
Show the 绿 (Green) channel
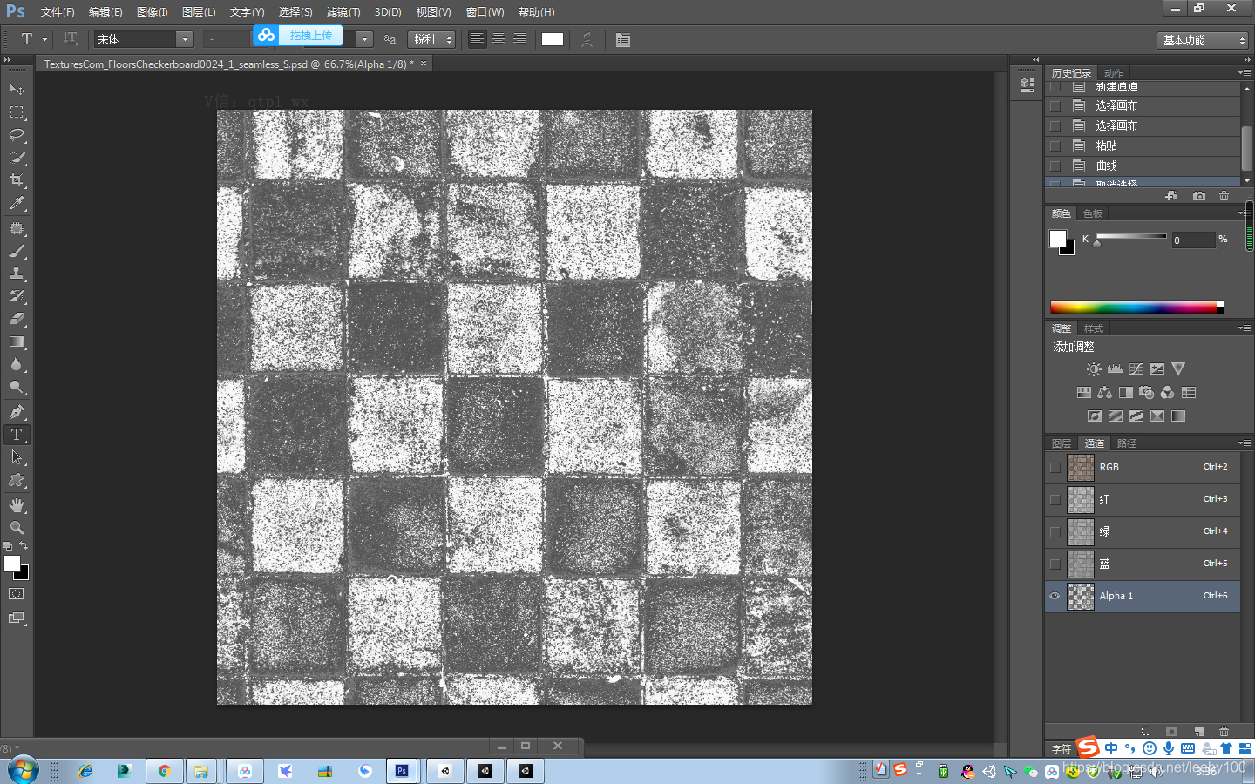tap(1055, 531)
